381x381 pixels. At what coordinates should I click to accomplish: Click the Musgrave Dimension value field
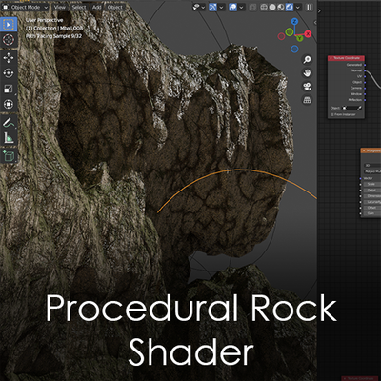tap(372, 196)
